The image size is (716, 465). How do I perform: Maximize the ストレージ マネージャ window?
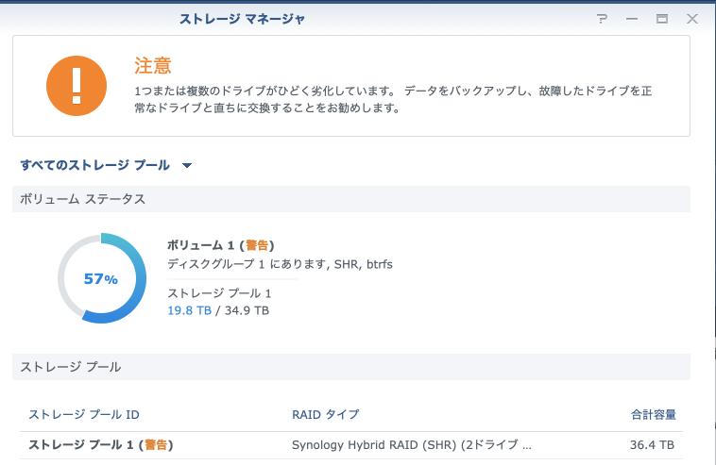click(662, 19)
